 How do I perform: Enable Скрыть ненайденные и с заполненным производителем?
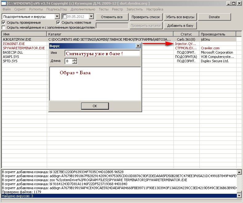point(4,27)
